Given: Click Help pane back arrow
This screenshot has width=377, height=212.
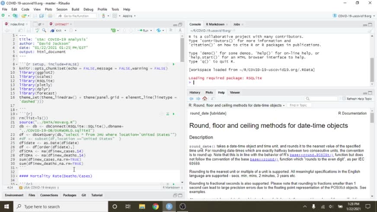Looking at the screenshot, I should [x=192, y=99].
